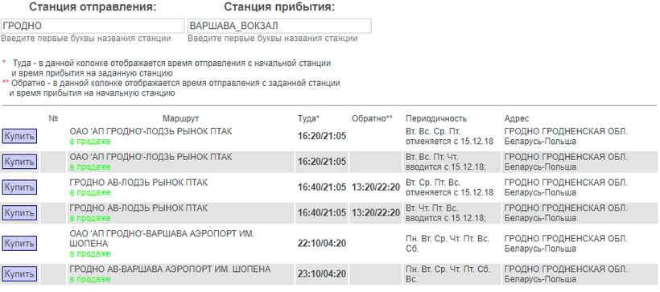Buy ticket for route starting 15.12.18 at 16:20

point(19,162)
